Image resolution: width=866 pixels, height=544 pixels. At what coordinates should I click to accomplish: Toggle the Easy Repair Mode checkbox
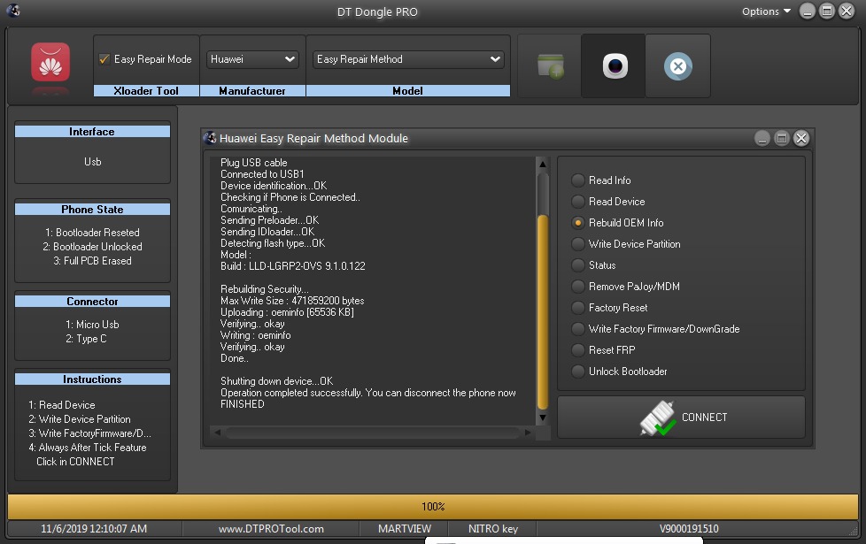point(104,59)
